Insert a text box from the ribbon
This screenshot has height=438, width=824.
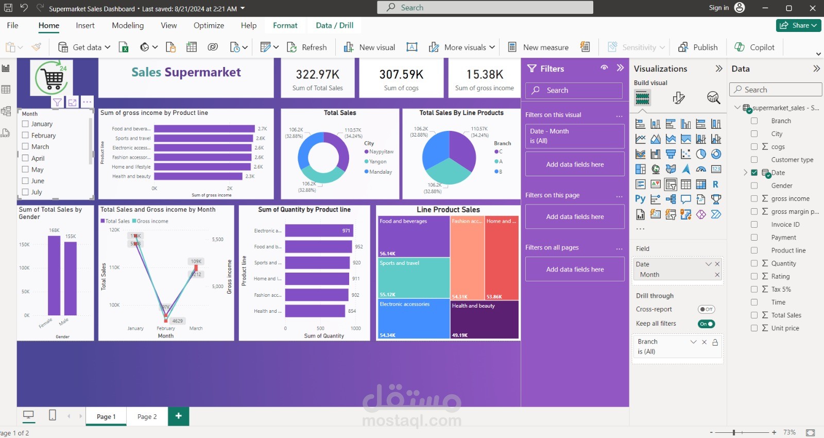pos(412,47)
